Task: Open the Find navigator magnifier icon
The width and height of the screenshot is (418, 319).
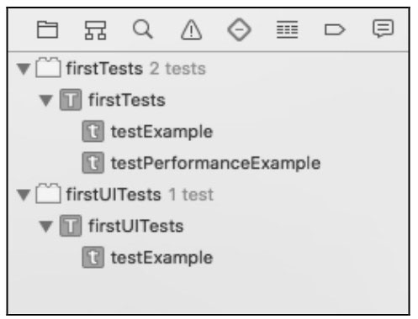Action: tap(143, 29)
